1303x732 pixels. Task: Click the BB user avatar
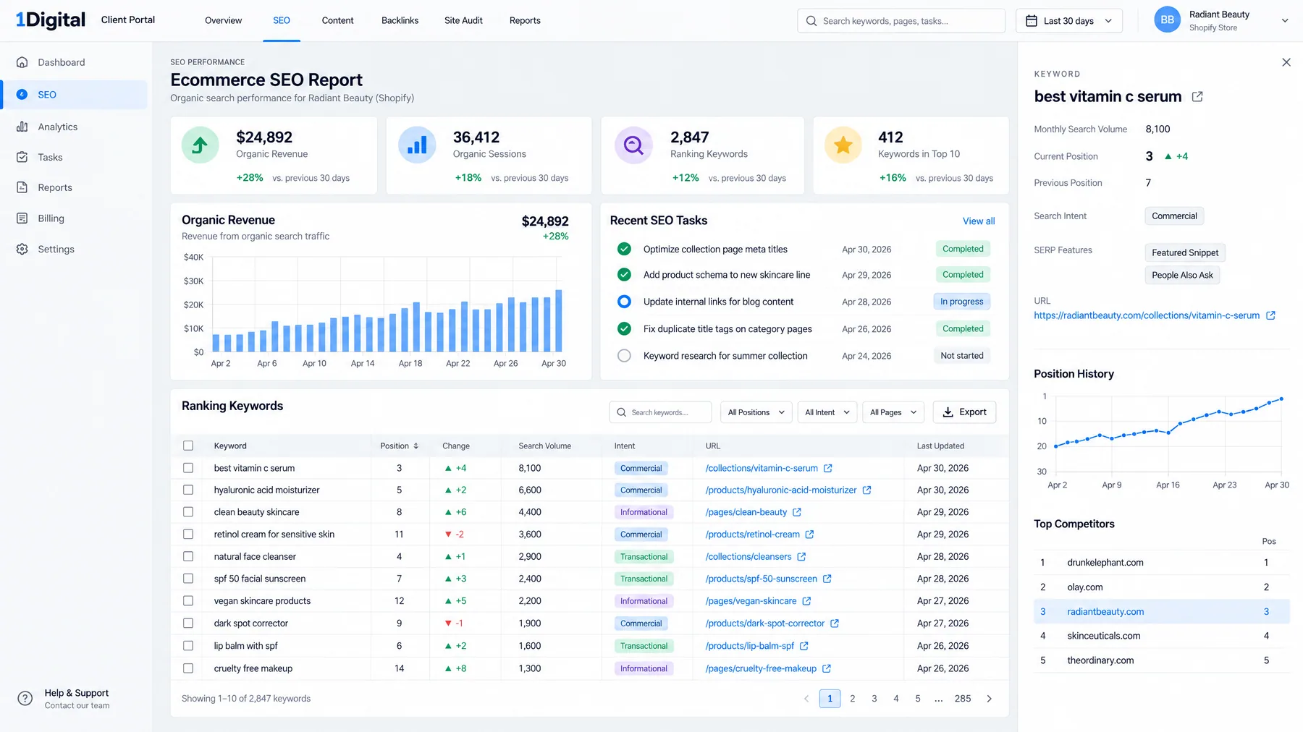click(x=1167, y=20)
